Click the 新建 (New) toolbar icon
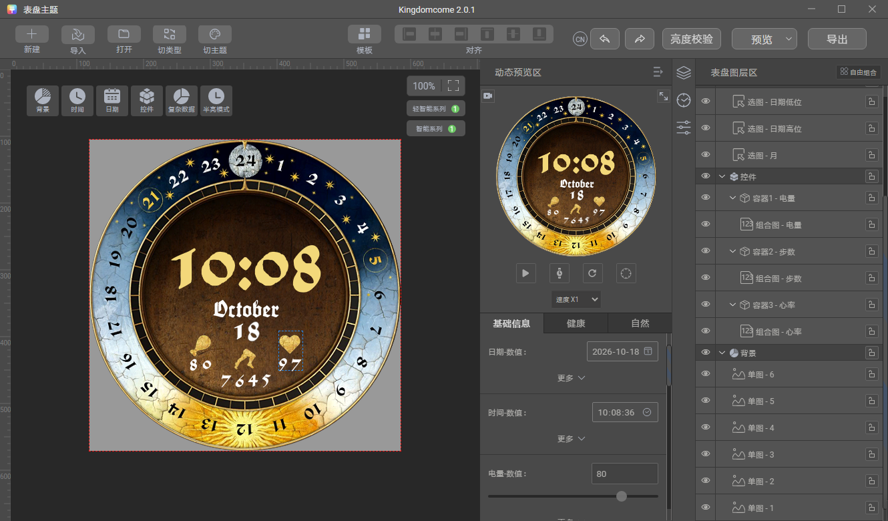Image resolution: width=888 pixels, height=521 pixels. click(x=31, y=35)
